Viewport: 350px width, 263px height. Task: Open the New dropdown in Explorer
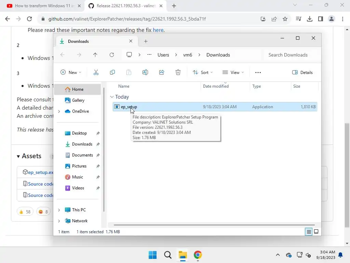click(71, 73)
